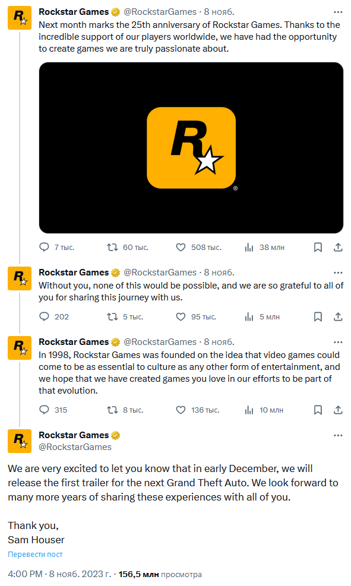Open 4:00 PM timestamp of last tweet
The image size is (351, 586).
point(25,574)
